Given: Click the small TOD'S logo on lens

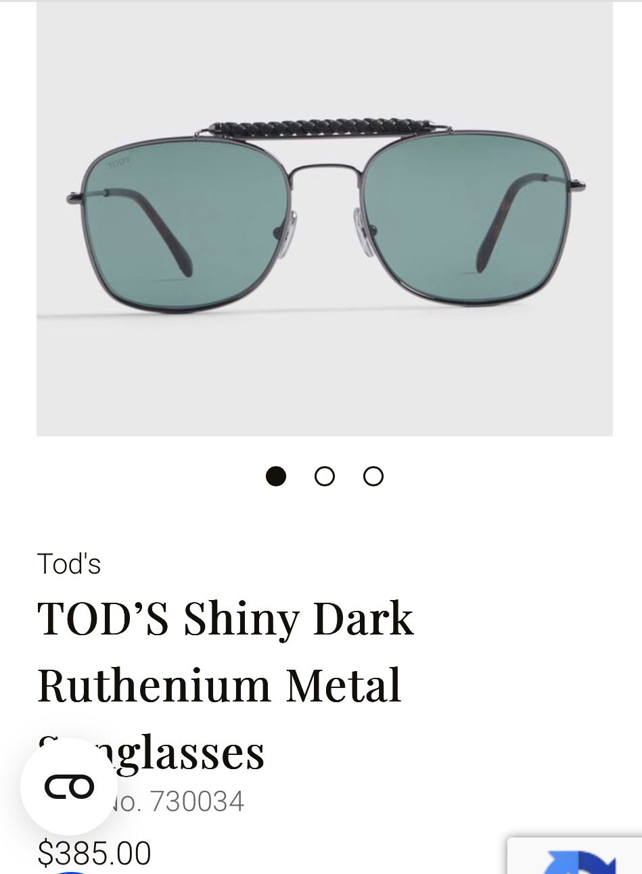Looking at the screenshot, I should 119,163.
